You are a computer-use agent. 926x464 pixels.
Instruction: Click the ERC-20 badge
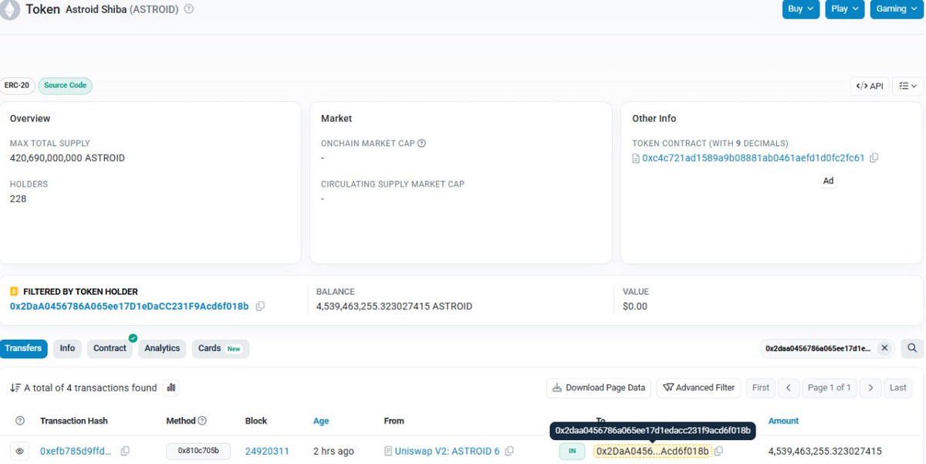17,86
